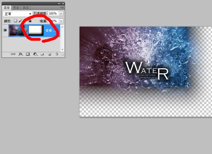Screen dimensions: 212x154
Task: Collapse the panel with the double arrows
Action: click(59, 4)
